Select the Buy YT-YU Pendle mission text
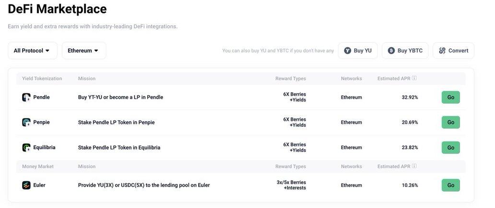 120,97
